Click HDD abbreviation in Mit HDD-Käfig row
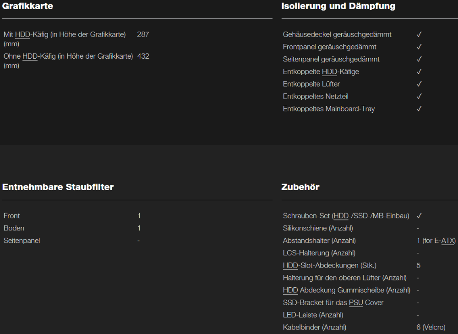This screenshot has height=334, width=458. point(22,34)
